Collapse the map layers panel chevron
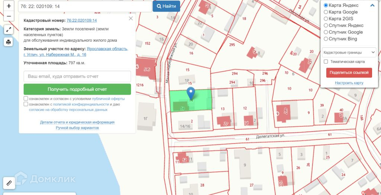 tap(372, 5)
